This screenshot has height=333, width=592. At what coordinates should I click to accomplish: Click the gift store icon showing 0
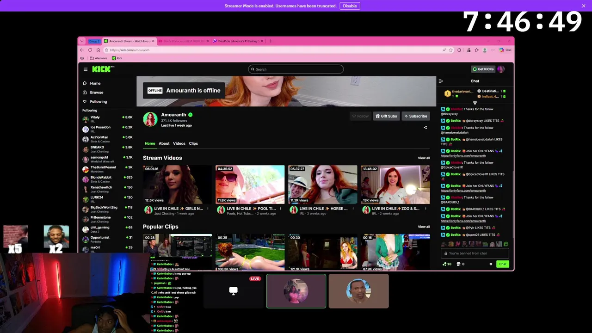coord(461,264)
